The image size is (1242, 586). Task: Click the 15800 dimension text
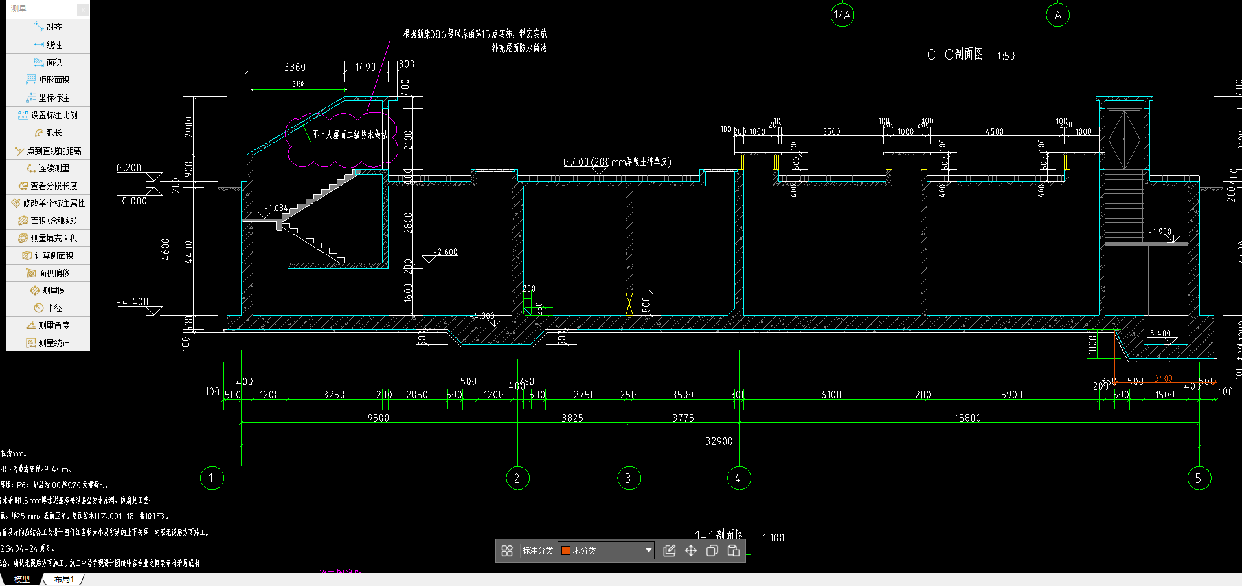969,418
